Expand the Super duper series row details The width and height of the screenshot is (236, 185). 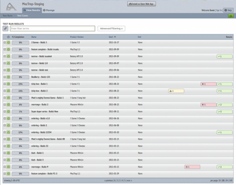[x=4, y=112]
